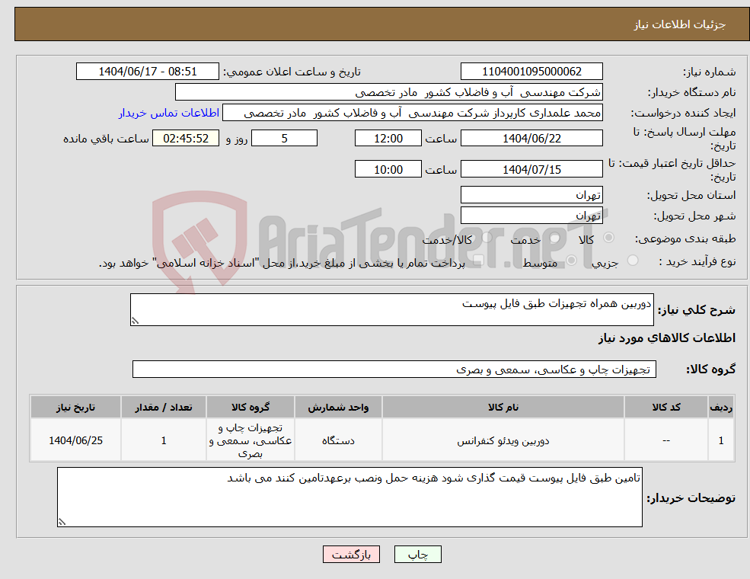Click the hour field showing 12:00
Image resolution: width=750 pixels, height=579 pixels.
pos(388,138)
